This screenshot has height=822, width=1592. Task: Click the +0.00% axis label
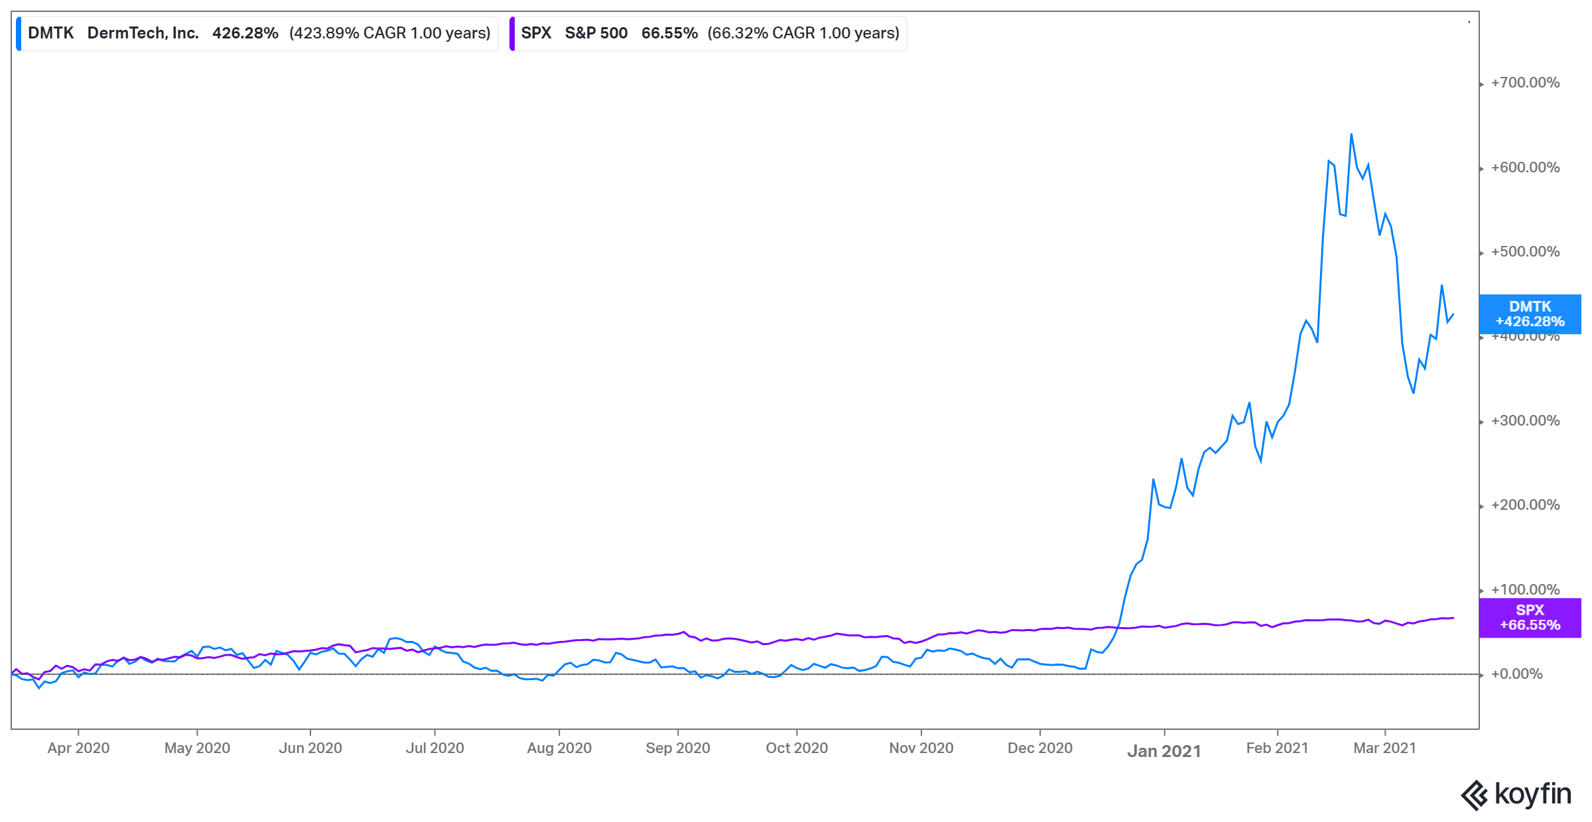[x=1516, y=674]
